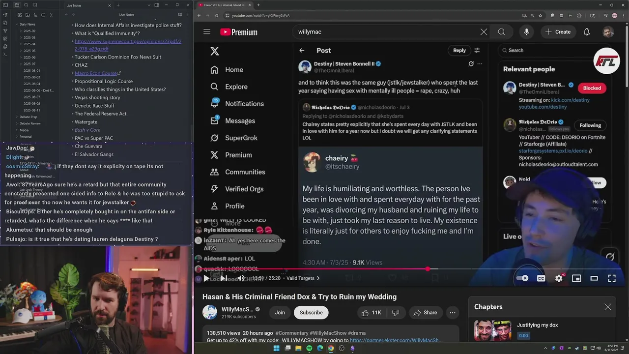Open YouTube notifications bell
Screen dimensions: 629x354
tap(587, 32)
